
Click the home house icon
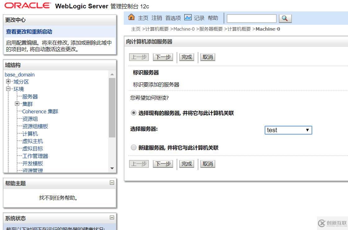(132, 17)
